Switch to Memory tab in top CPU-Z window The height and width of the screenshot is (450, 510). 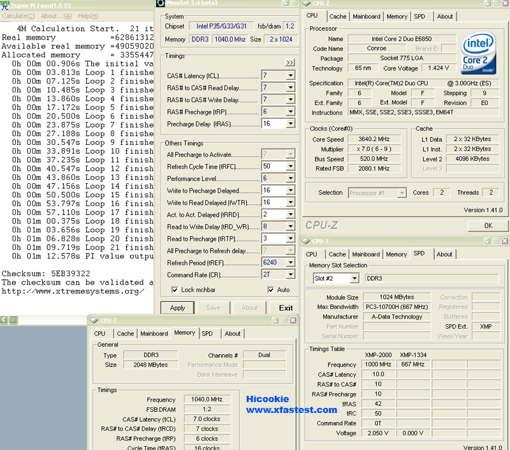click(397, 17)
